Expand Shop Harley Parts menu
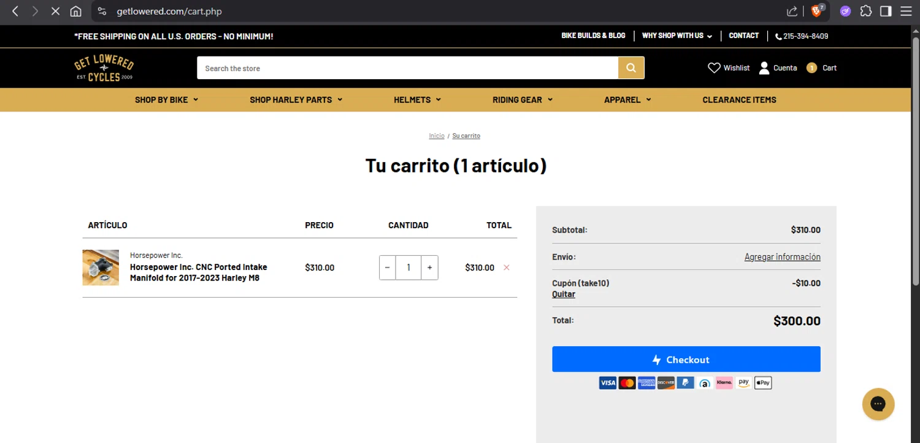This screenshot has width=920, height=443. coord(296,99)
